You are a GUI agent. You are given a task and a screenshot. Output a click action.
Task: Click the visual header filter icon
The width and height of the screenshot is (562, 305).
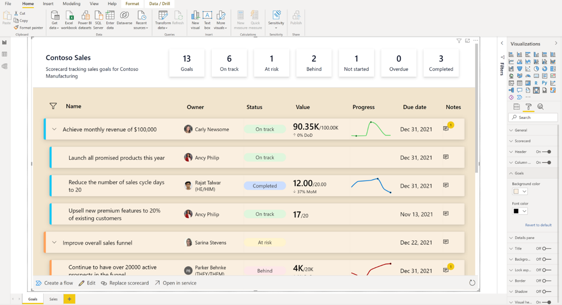point(459,41)
